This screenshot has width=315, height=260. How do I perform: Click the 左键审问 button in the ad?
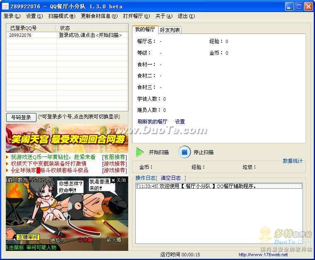coord(28,237)
